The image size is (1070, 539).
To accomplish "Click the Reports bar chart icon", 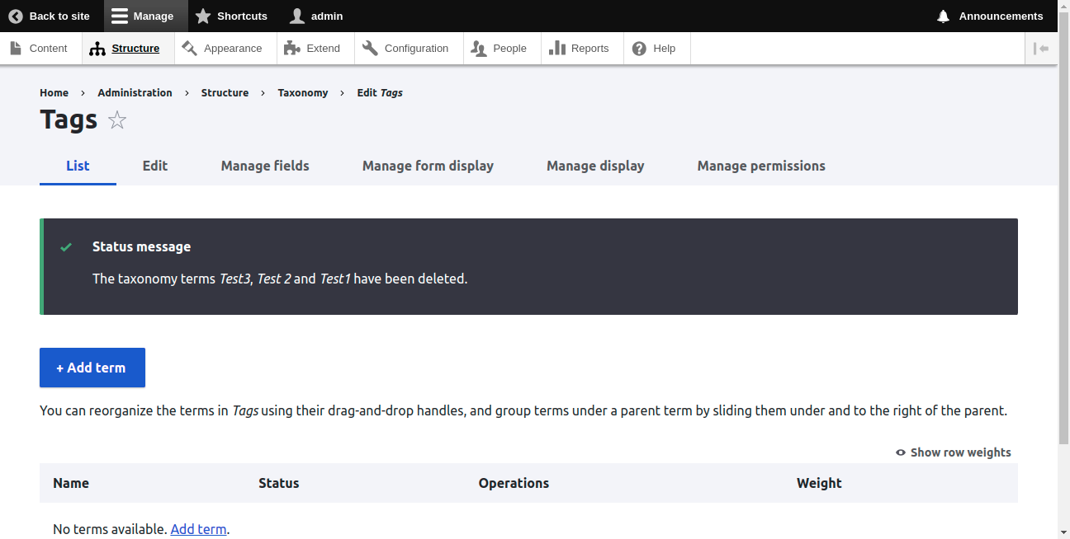I will coord(557,49).
